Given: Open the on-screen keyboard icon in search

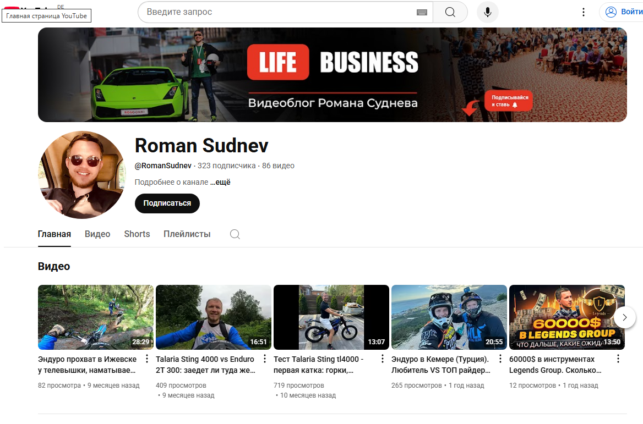Looking at the screenshot, I should click(422, 12).
